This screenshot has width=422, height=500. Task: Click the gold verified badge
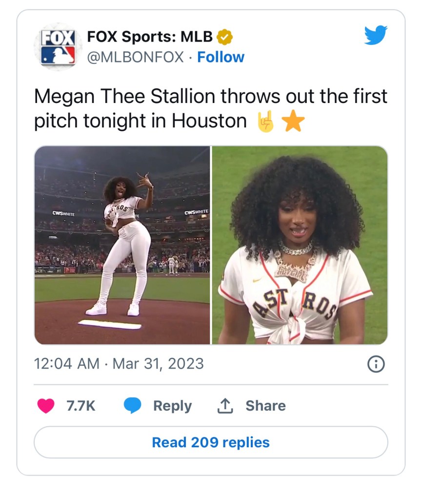(x=224, y=37)
